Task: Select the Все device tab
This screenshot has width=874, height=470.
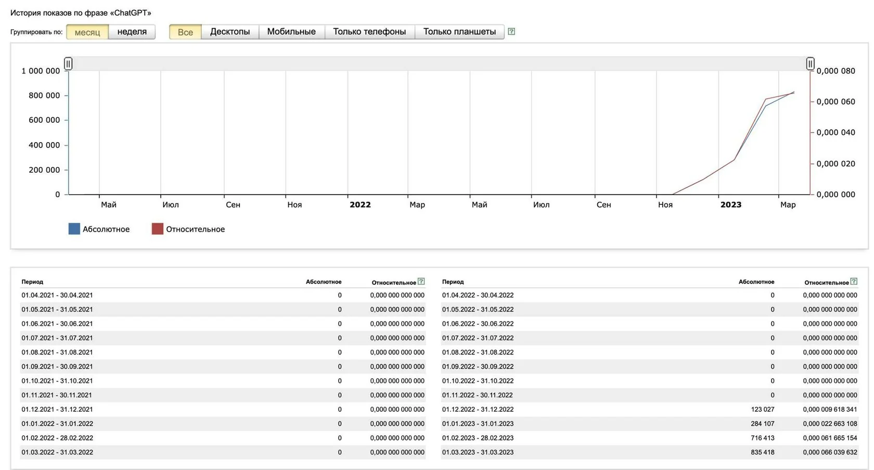Action: pos(185,32)
